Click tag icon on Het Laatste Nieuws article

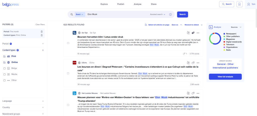[193, 93]
